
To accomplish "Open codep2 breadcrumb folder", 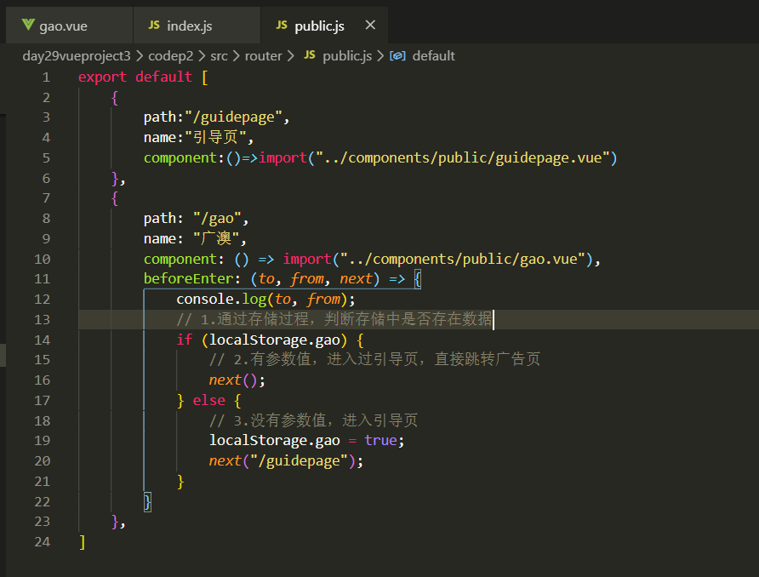I will point(170,56).
